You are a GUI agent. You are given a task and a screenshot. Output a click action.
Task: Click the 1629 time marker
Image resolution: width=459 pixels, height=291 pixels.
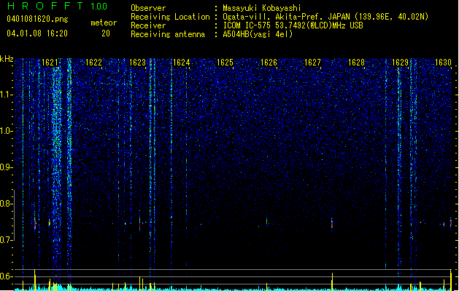(400, 63)
